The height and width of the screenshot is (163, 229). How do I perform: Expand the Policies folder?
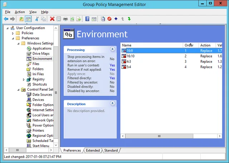point(13,33)
